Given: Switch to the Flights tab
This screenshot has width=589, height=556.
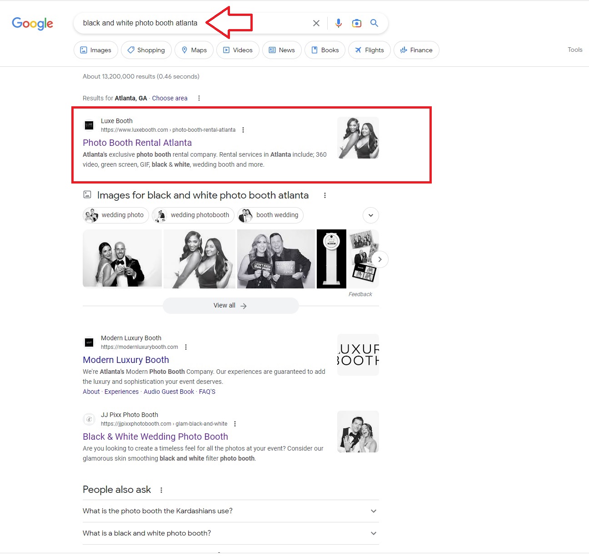Looking at the screenshot, I should pyautogui.click(x=369, y=50).
